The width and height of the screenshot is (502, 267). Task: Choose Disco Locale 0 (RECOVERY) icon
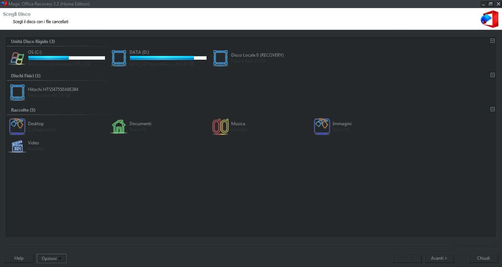[x=220, y=58]
